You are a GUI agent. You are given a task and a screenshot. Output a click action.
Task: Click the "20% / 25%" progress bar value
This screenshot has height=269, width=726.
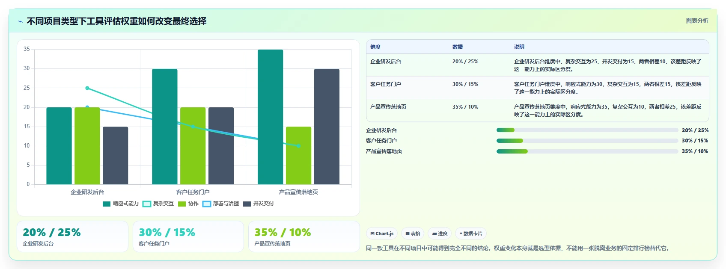(695, 130)
